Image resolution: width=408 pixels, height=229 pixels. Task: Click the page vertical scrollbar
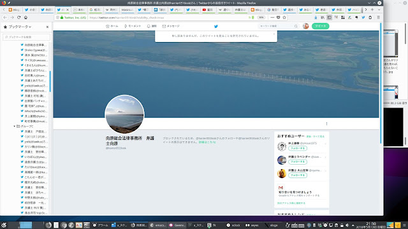click(x=381, y=83)
